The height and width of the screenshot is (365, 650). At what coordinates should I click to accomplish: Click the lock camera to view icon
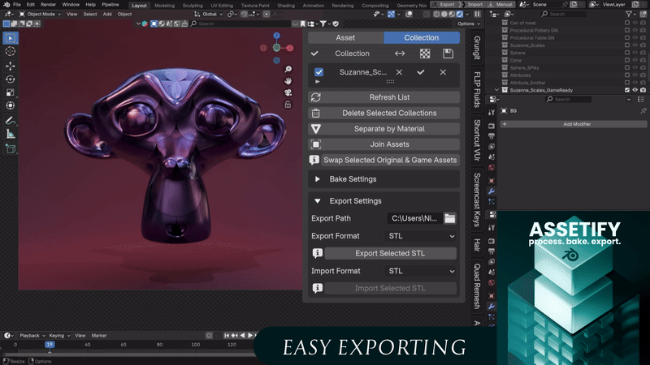[x=288, y=105]
